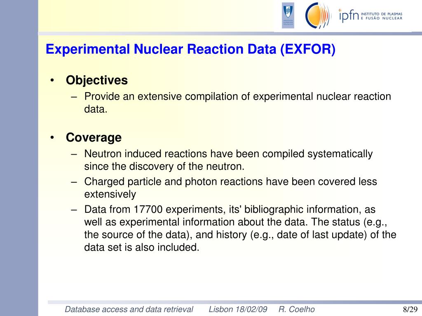Select the 'Coverage' heading
Image resolution: width=422 pixels, height=316 pixels.
pyautogui.click(x=94, y=137)
